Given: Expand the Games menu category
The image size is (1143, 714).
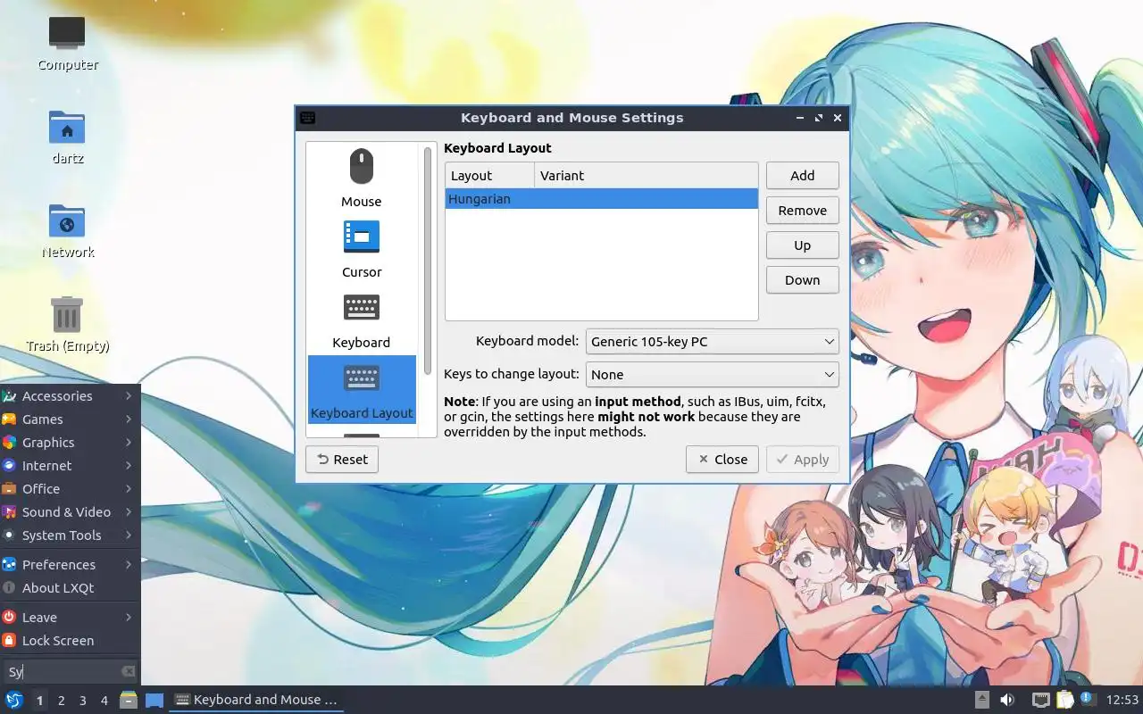Looking at the screenshot, I should (70, 419).
